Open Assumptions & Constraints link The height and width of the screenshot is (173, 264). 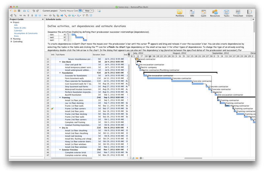26,33
